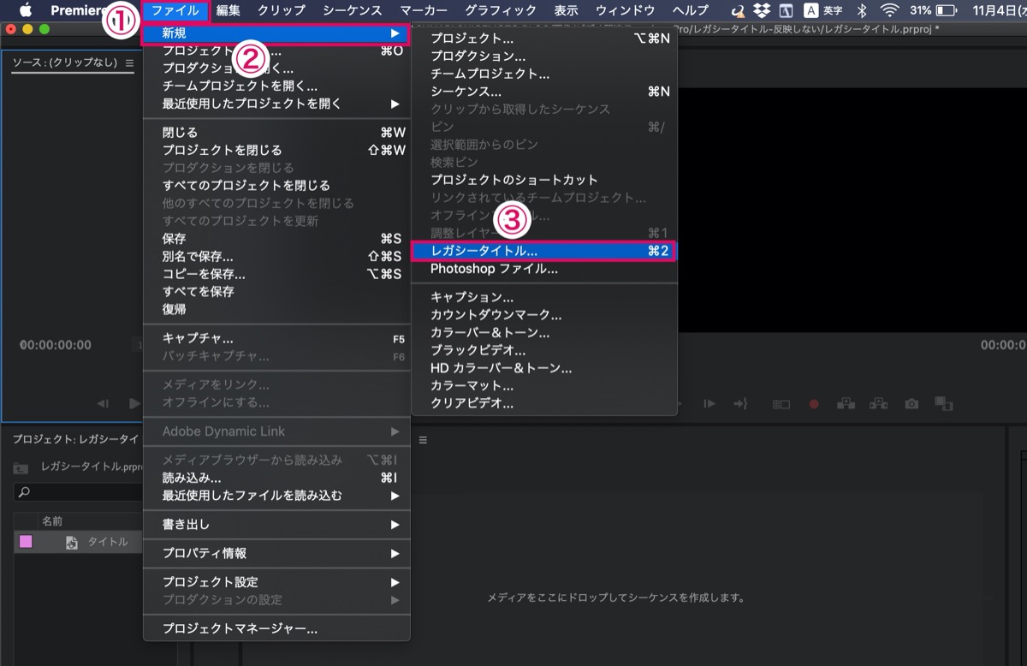Choose チームプロジェクトを開く...

(276, 86)
